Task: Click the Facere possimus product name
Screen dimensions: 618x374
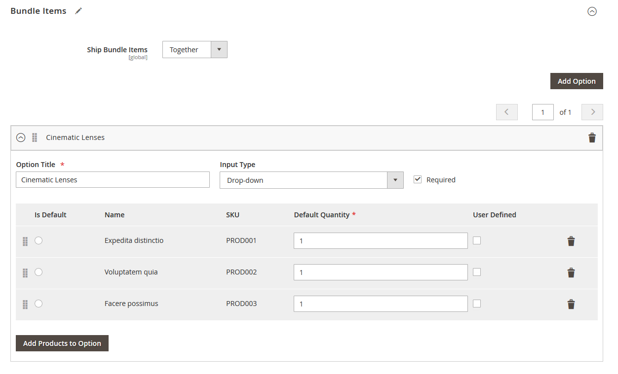Action: [131, 304]
